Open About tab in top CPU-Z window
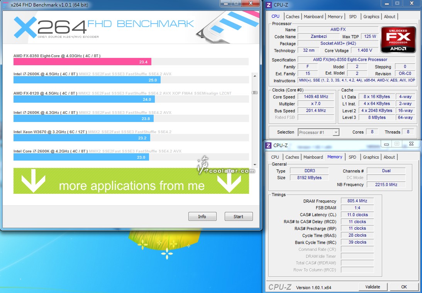 [x=390, y=17]
